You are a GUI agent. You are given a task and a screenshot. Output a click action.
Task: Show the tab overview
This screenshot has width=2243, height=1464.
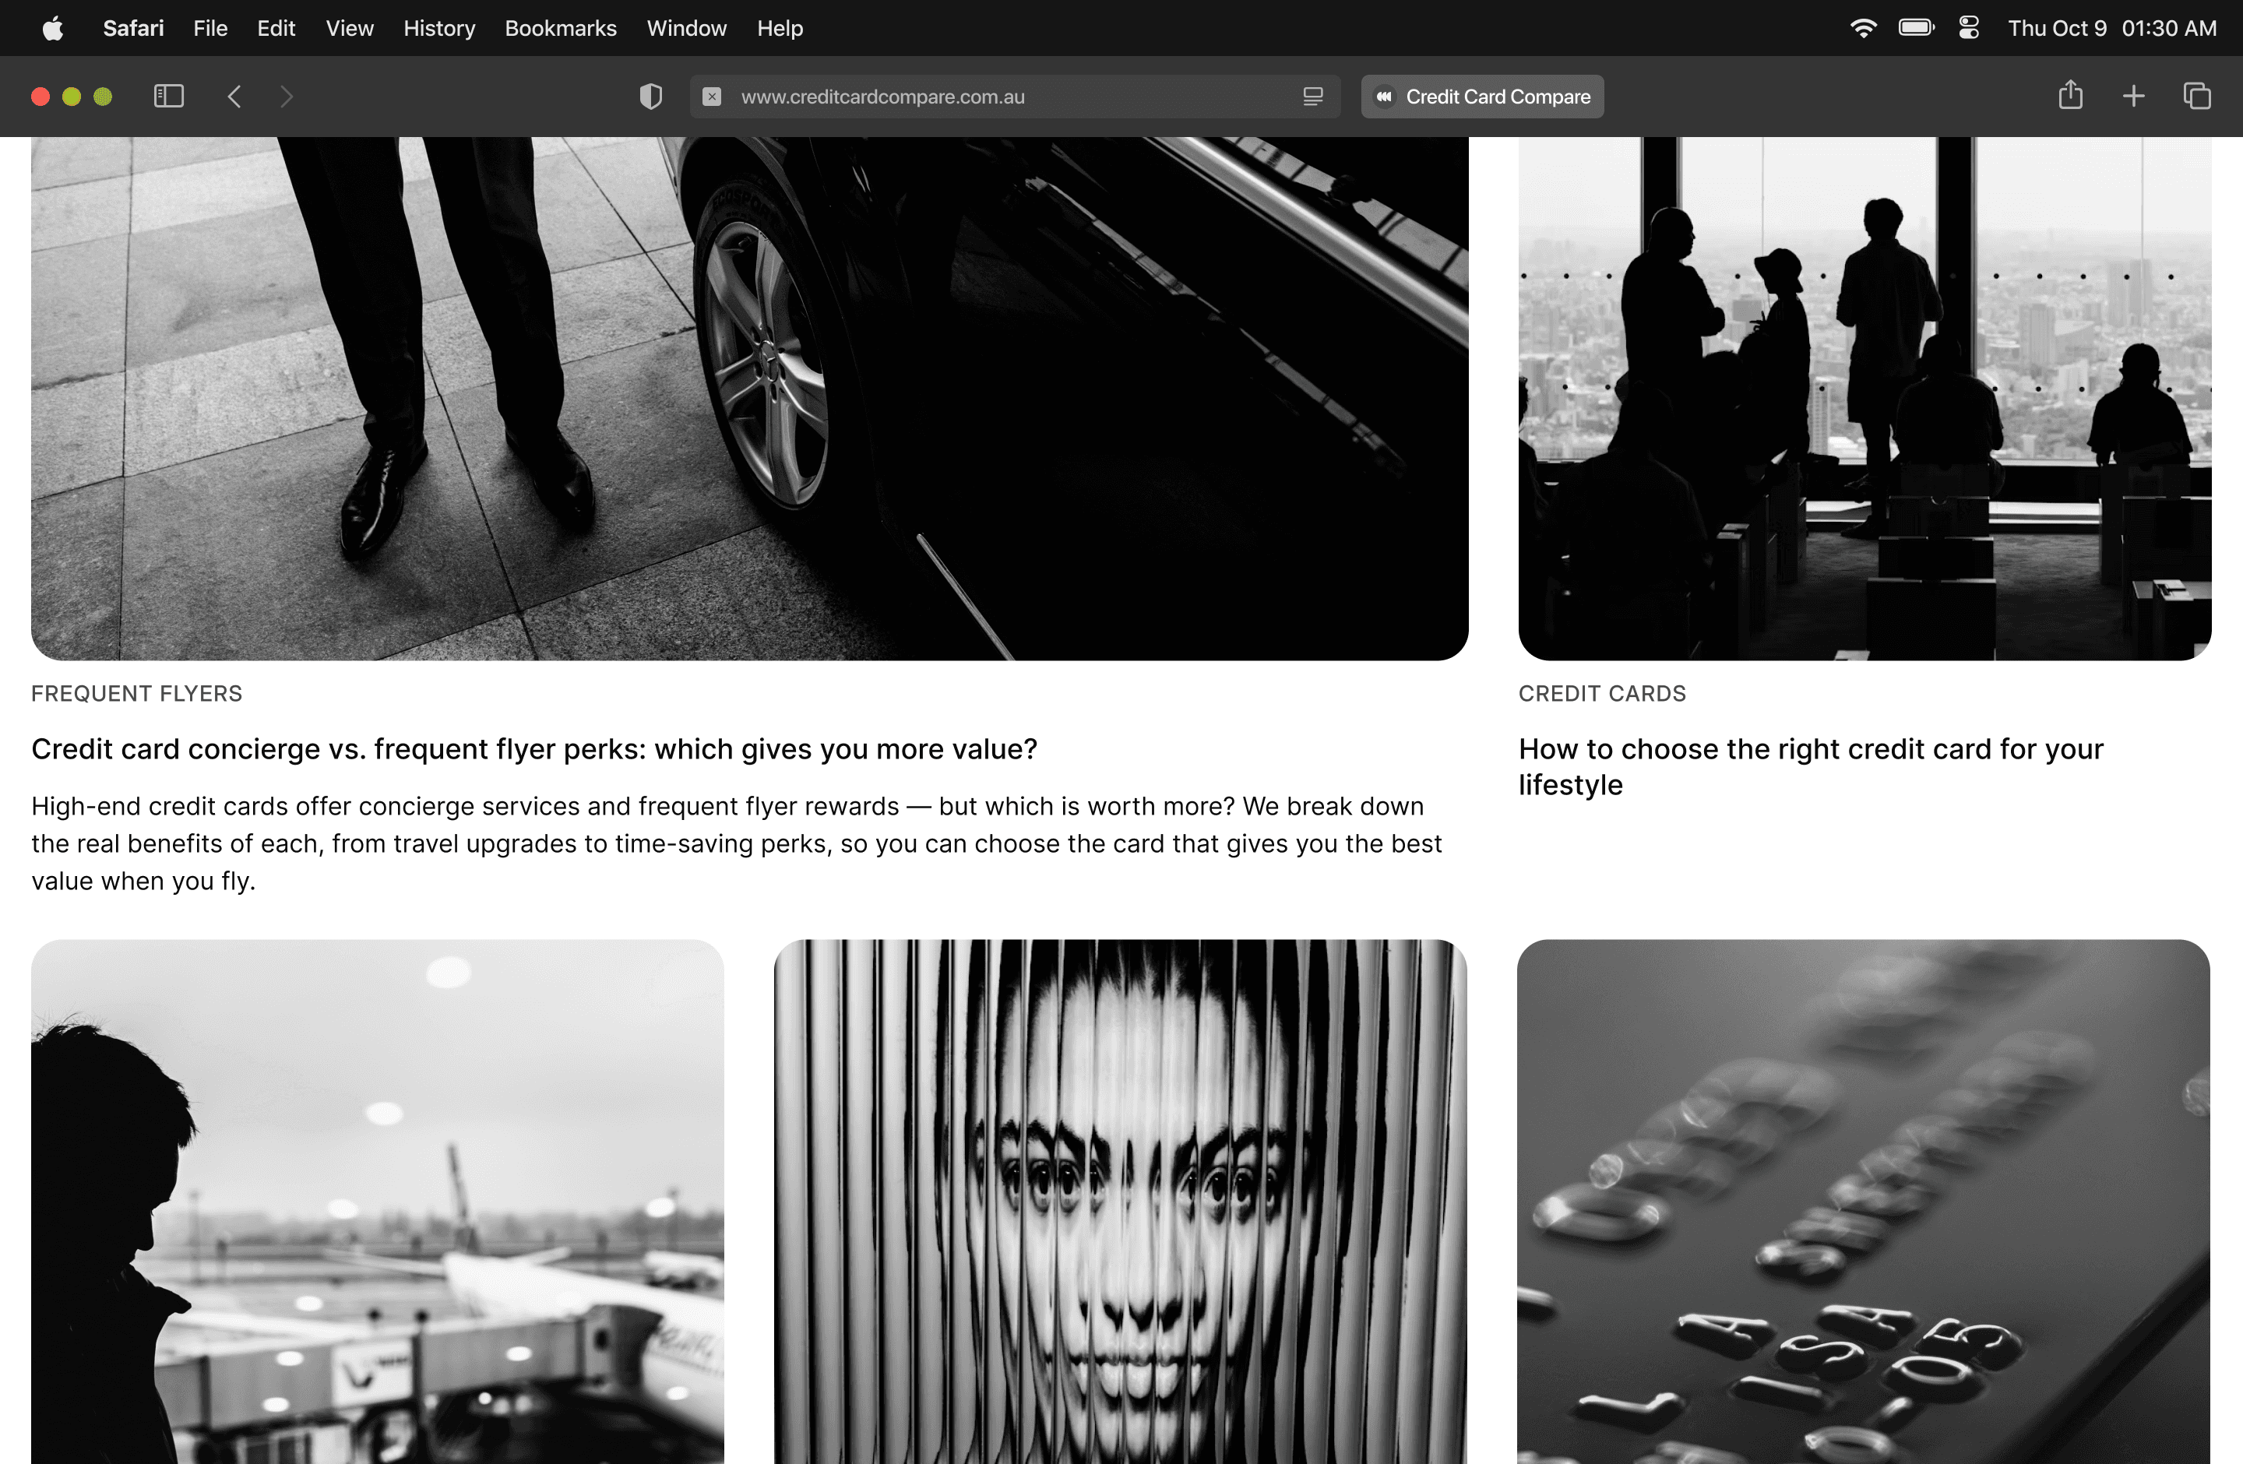[2197, 96]
